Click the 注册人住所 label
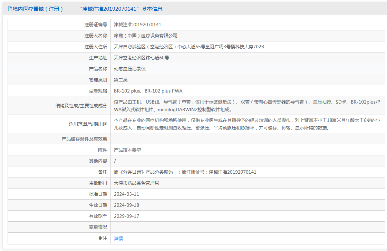Screen dimensions: 387x251 tap(96, 47)
